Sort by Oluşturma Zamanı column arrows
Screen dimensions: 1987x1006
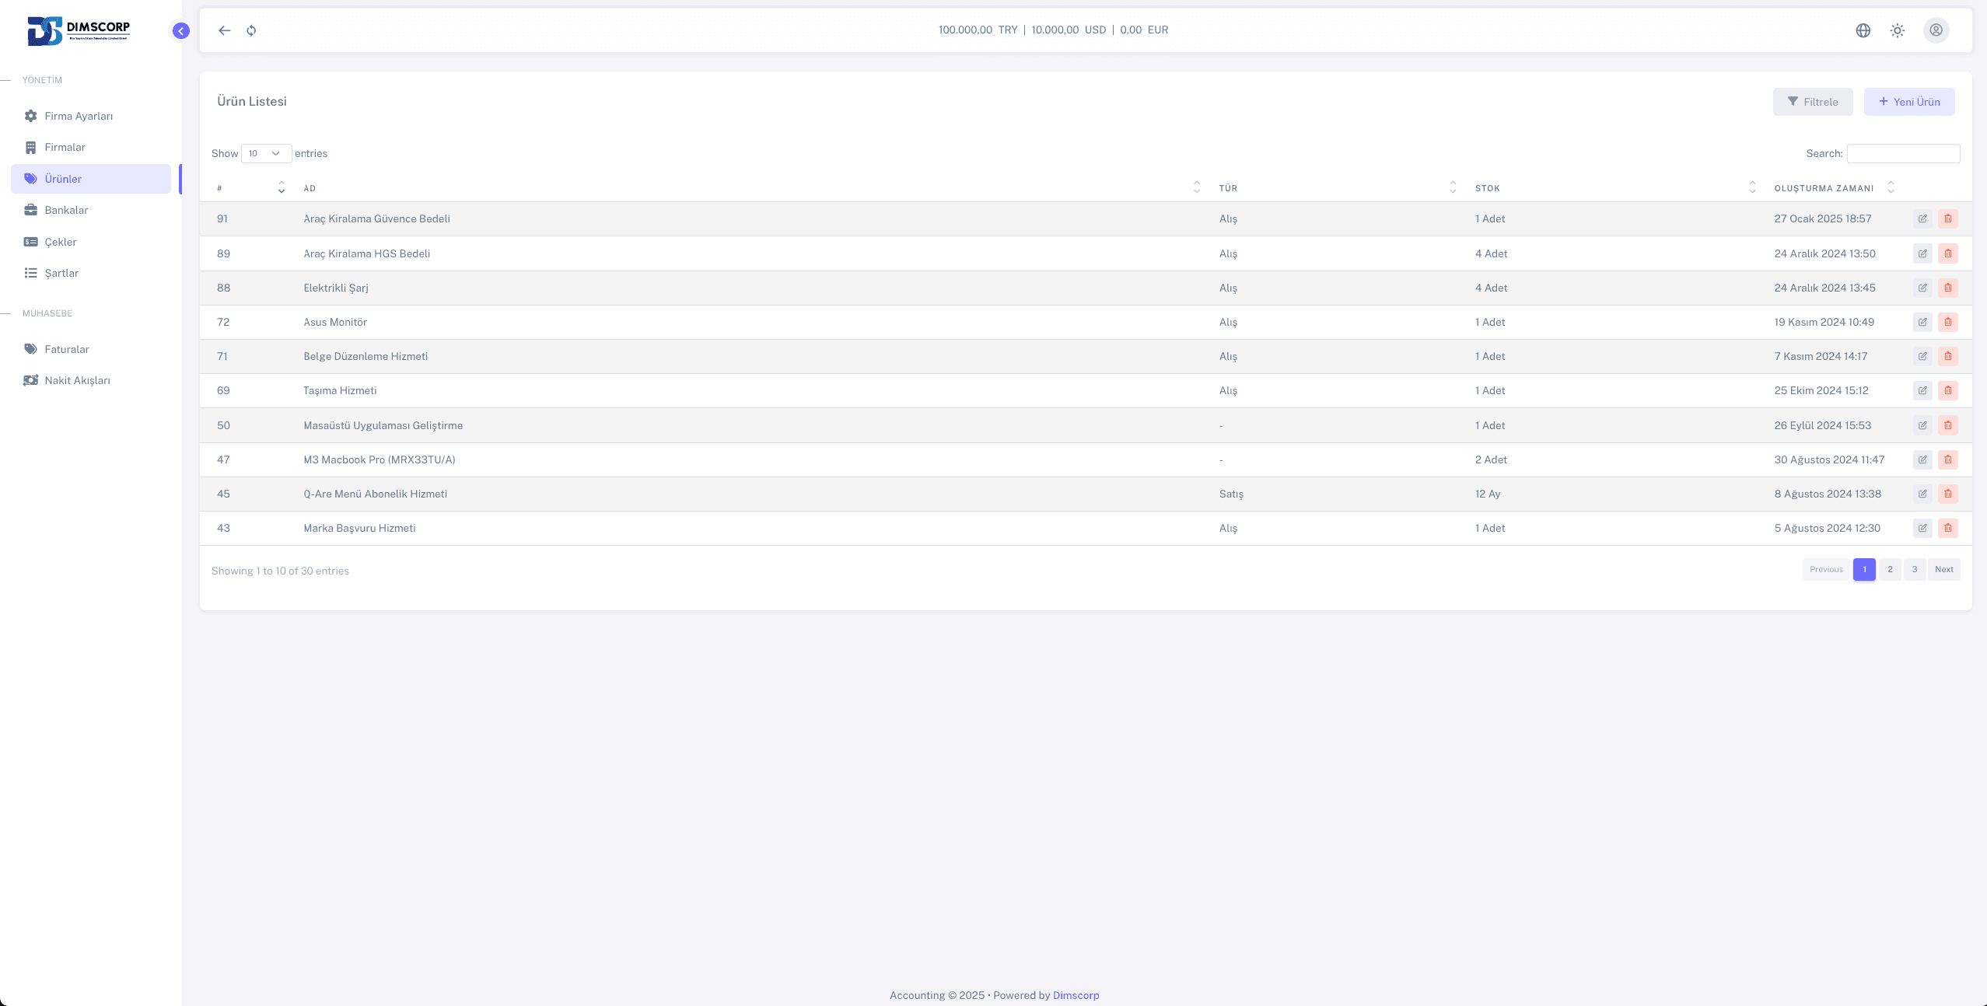(1891, 187)
